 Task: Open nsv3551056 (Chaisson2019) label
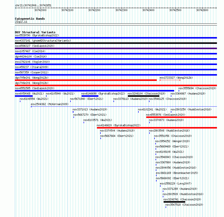pos(173,136)
